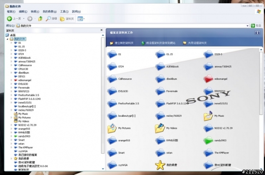The image size is (265, 175).
Task: Select the star 我的最愛 icon in file list
Action: [x=160, y=165]
